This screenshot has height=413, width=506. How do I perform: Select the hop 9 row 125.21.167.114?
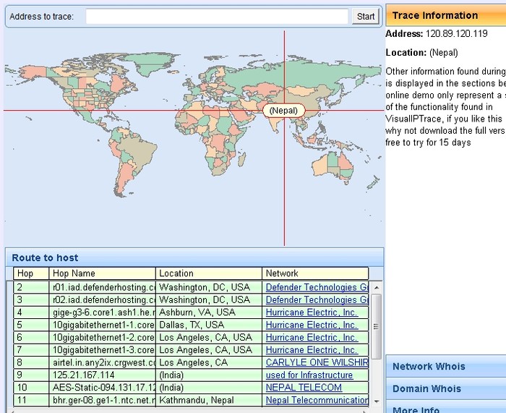(x=103, y=375)
